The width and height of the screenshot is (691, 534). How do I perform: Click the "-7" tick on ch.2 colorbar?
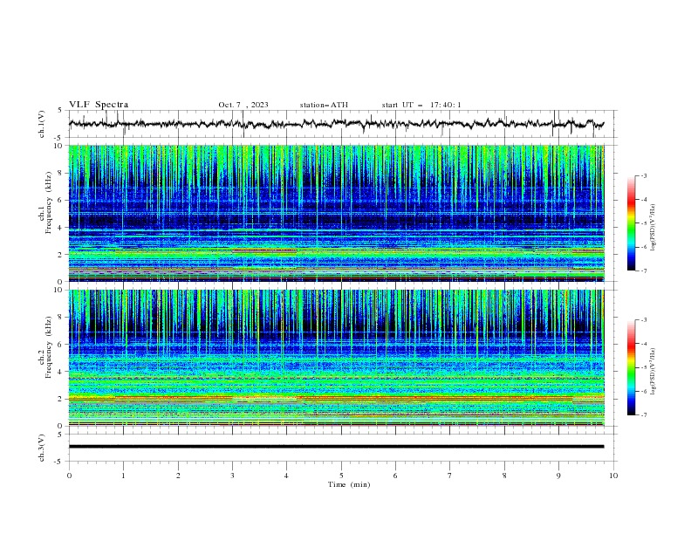click(x=643, y=414)
